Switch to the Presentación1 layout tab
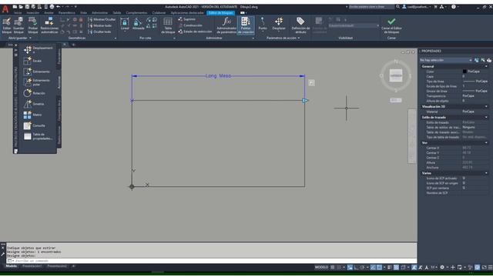Screen dimensions: 493x277 point(32,266)
